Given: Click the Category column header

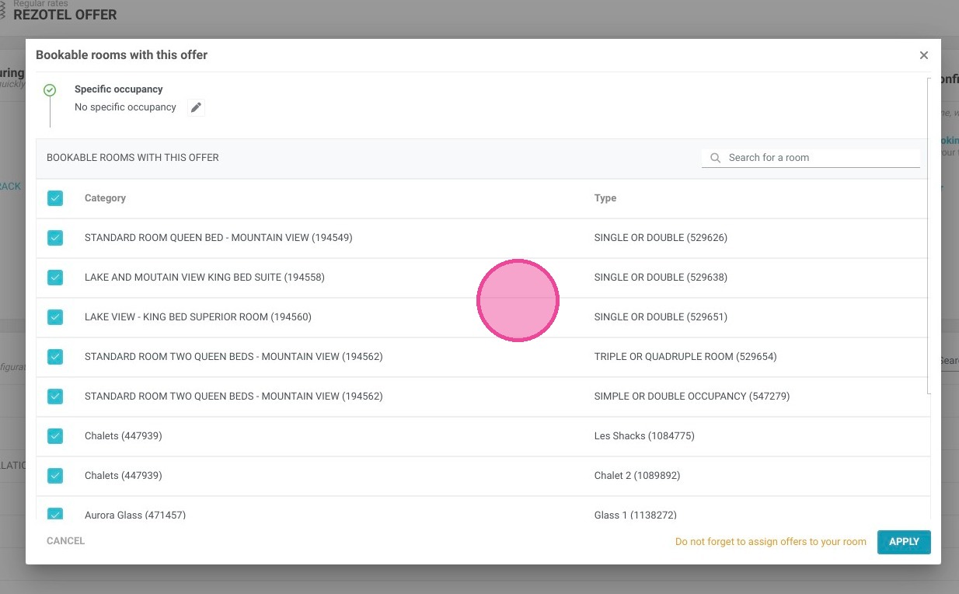Looking at the screenshot, I should point(105,198).
